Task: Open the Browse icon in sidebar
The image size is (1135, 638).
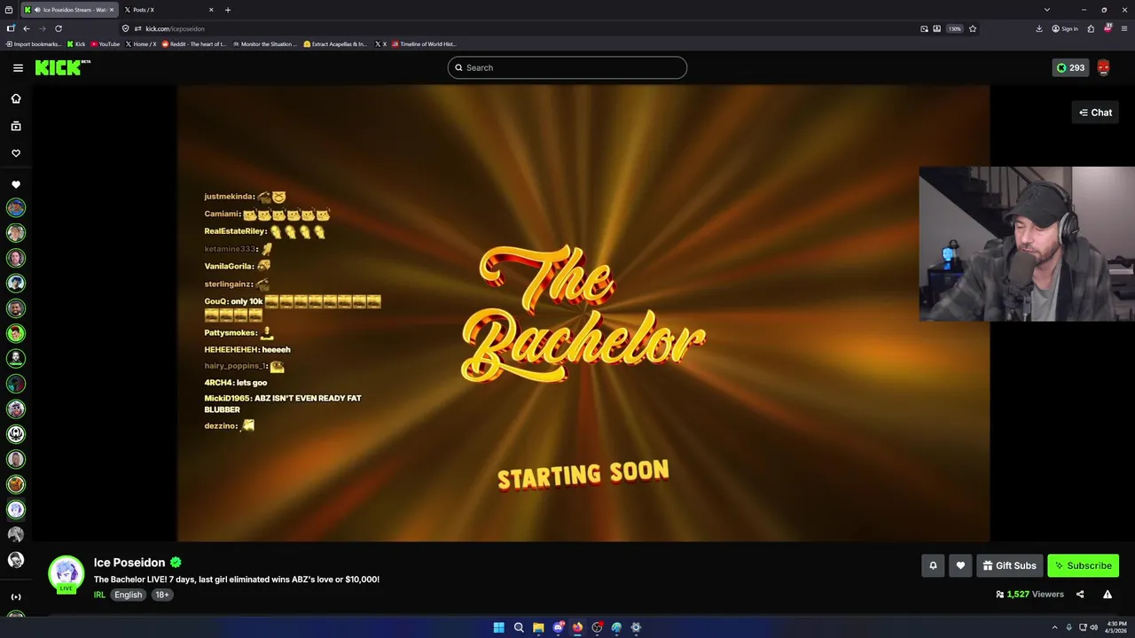Action: coord(16,126)
